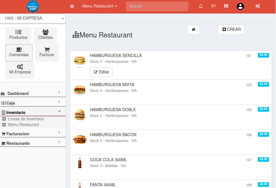Click the CREAR button

(x=231, y=29)
